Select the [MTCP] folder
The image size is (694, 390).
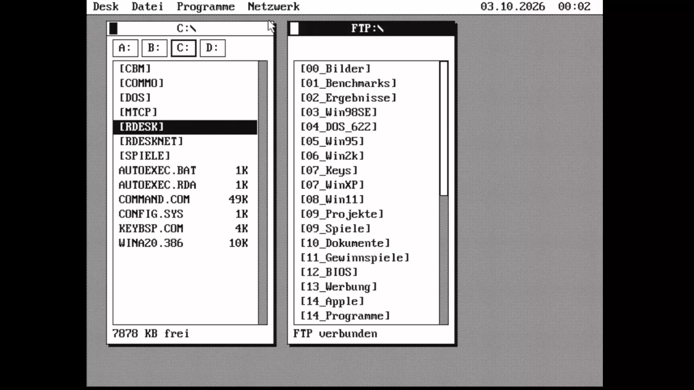pyautogui.click(x=185, y=112)
